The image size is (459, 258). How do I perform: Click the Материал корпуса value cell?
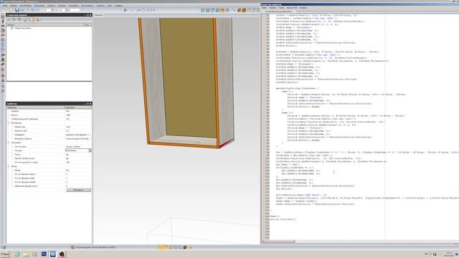point(78,138)
